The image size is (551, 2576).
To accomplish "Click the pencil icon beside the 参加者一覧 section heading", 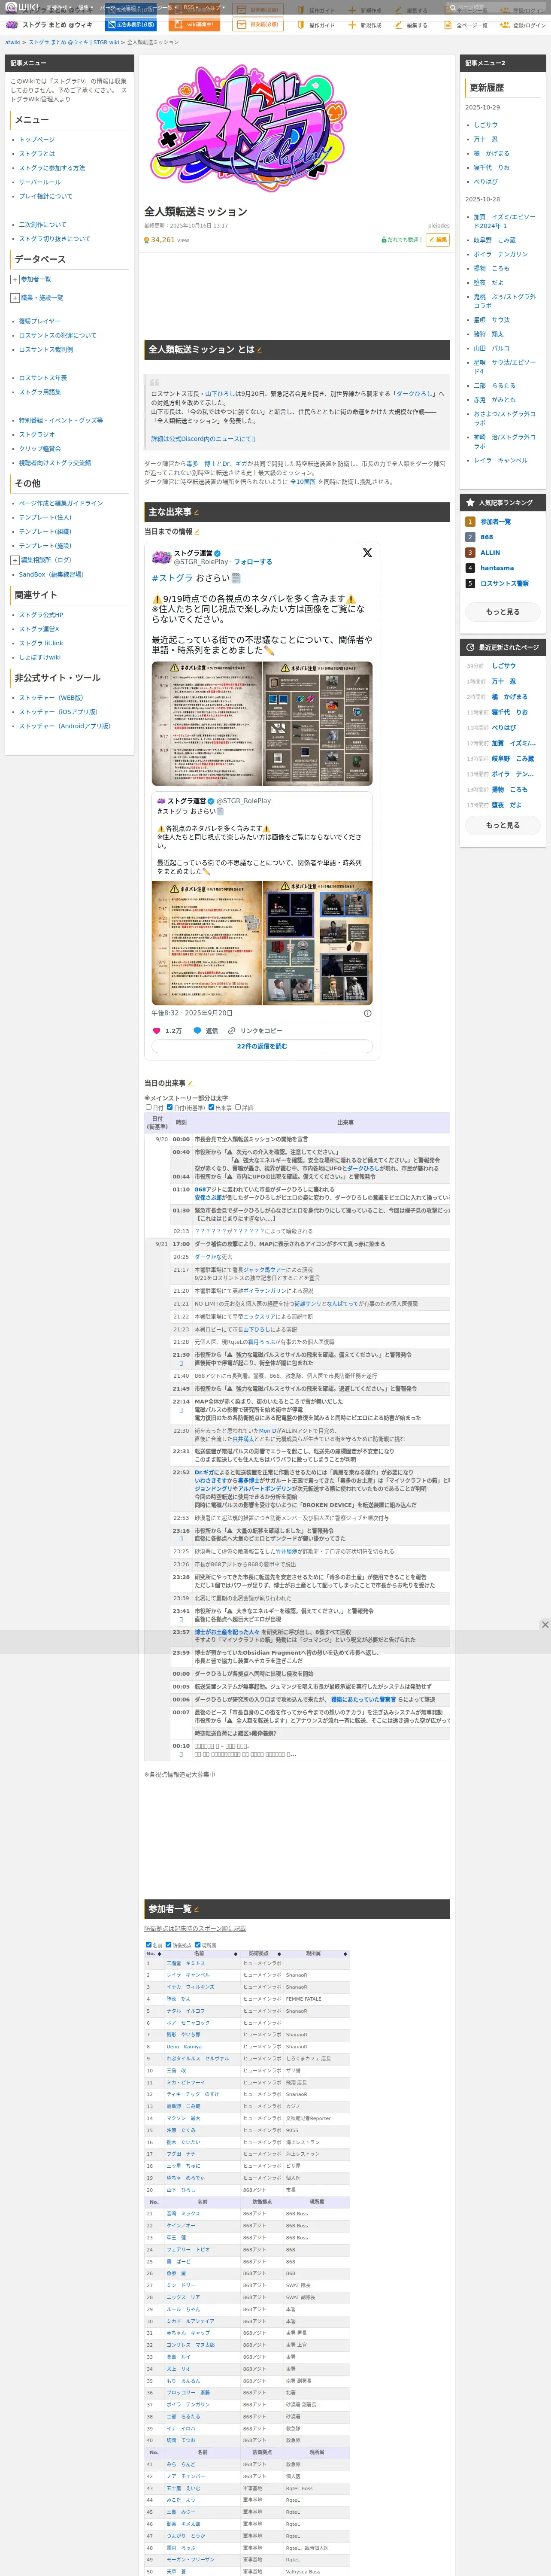I will coord(196,1909).
